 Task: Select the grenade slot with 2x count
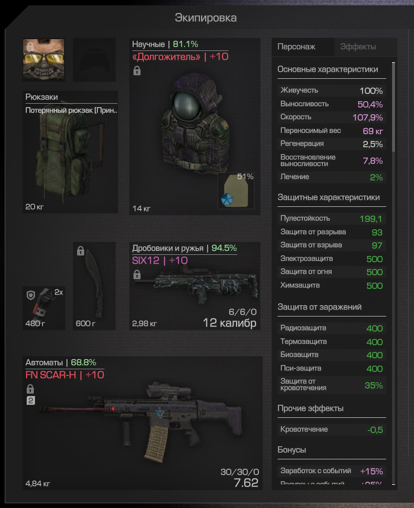(x=44, y=308)
